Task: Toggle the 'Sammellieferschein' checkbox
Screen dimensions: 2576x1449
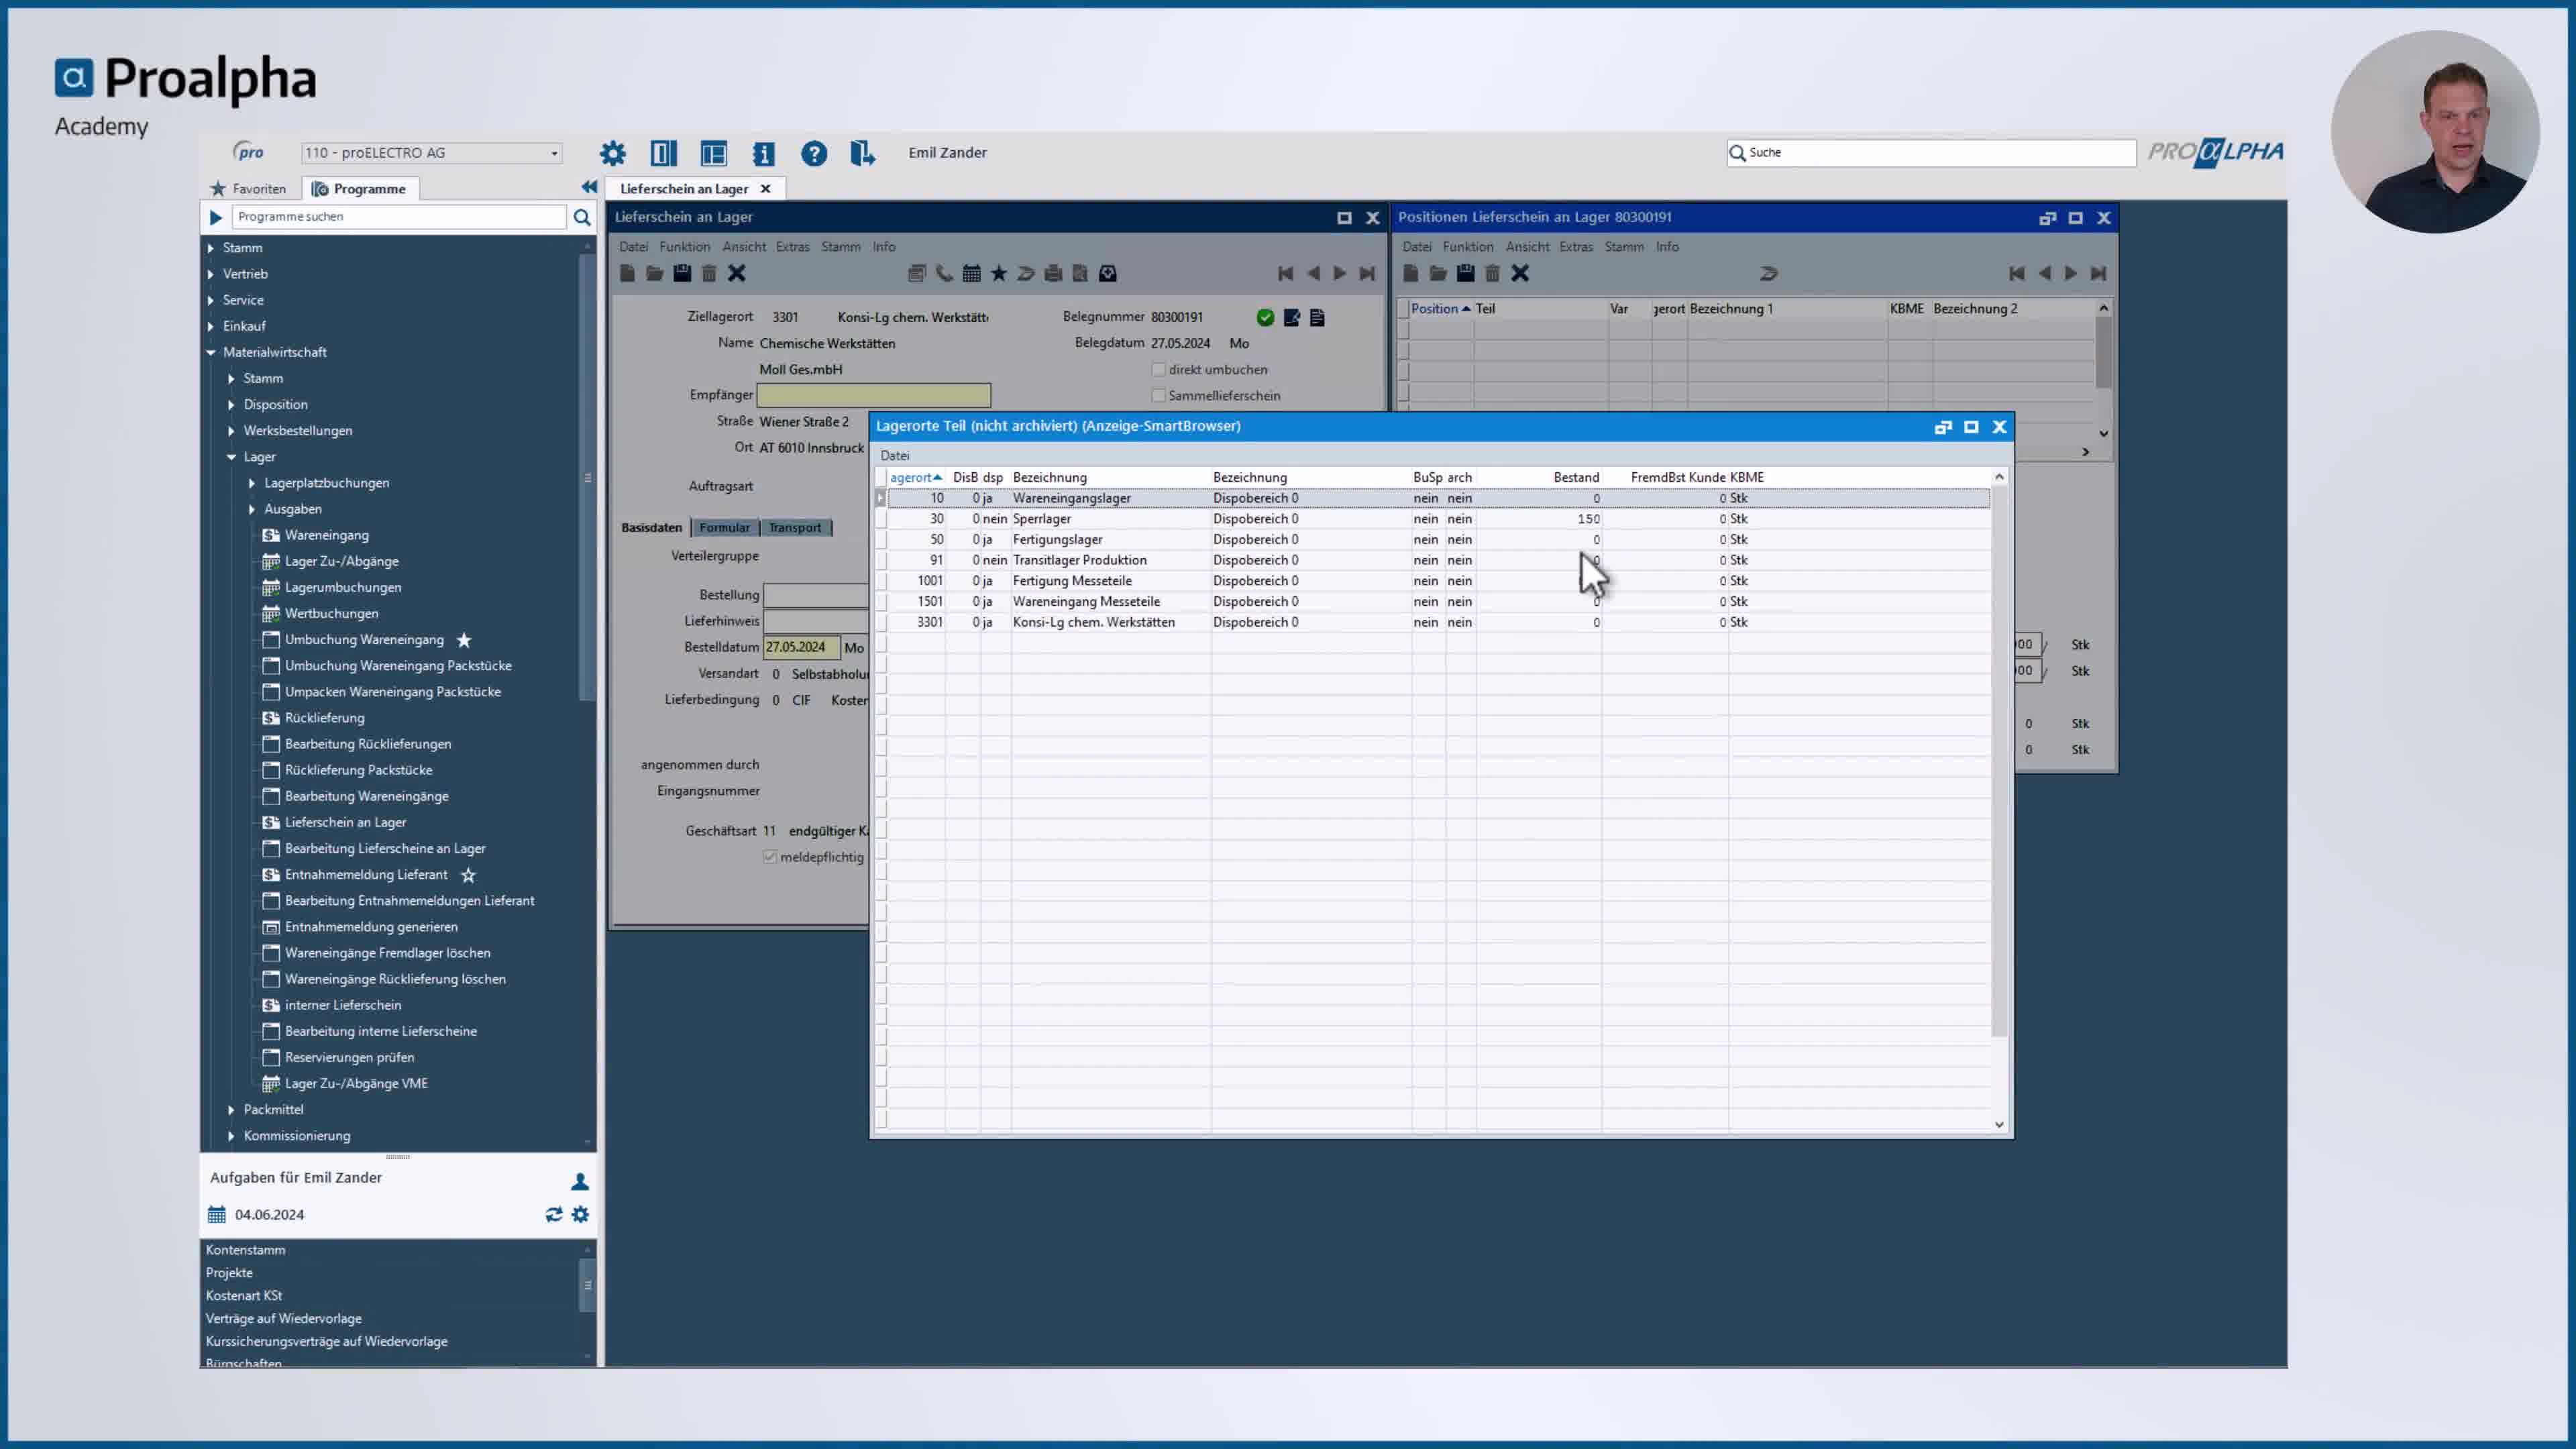Action: tap(1158, 395)
